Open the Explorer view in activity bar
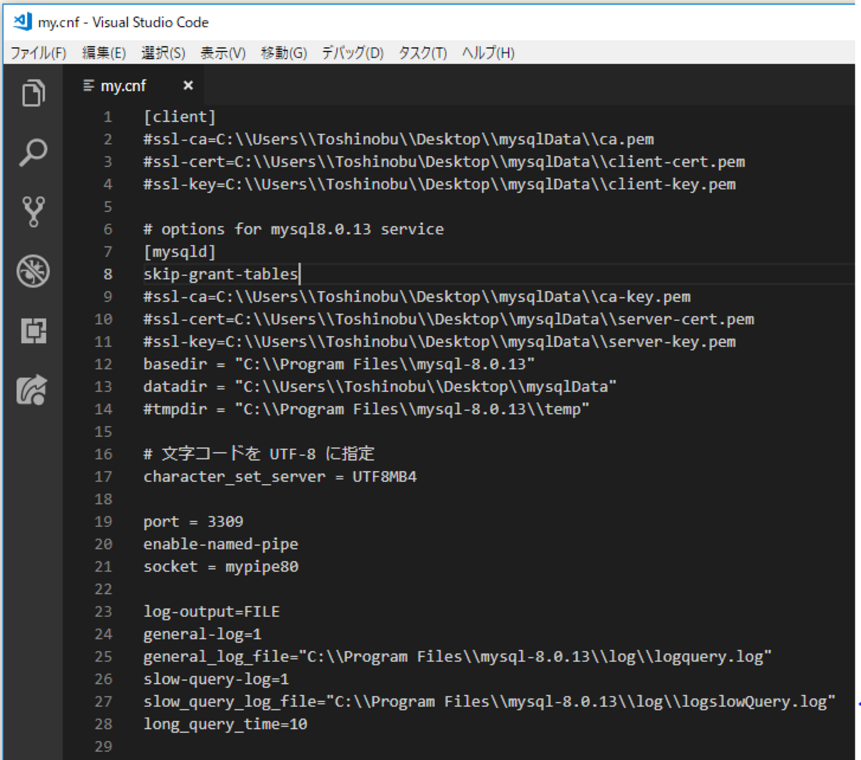 point(33,93)
